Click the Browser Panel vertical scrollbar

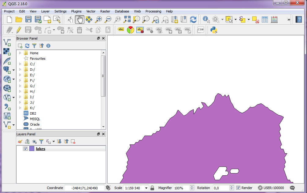tap(103, 76)
